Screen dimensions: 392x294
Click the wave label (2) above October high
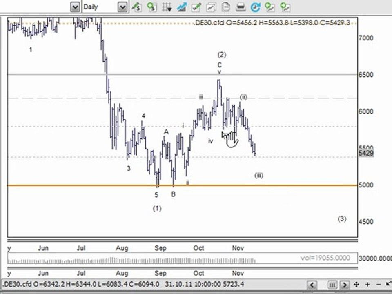(x=221, y=54)
